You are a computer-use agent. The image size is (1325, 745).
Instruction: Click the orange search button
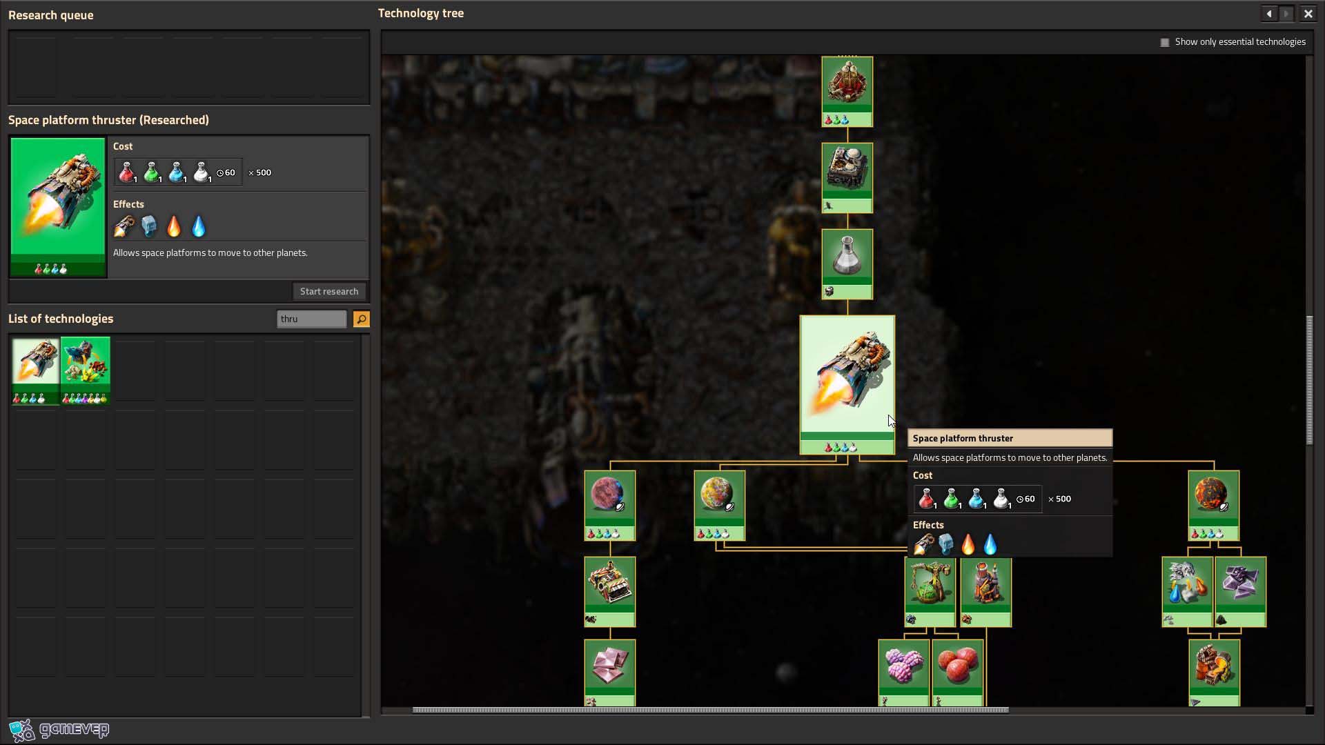point(361,319)
